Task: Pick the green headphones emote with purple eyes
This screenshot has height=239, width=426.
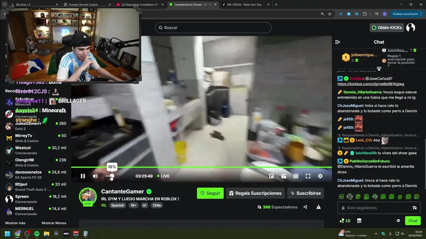Action: pos(349,197)
